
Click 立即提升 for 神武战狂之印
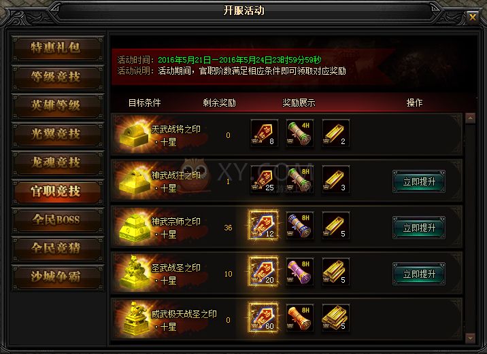tap(419, 181)
